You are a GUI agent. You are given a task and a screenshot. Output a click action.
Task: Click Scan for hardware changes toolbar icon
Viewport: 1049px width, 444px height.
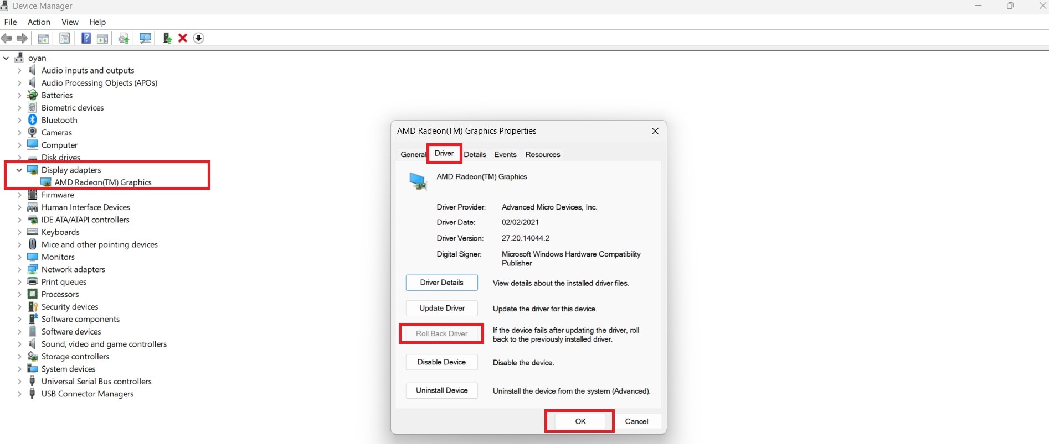tap(145, 38)
